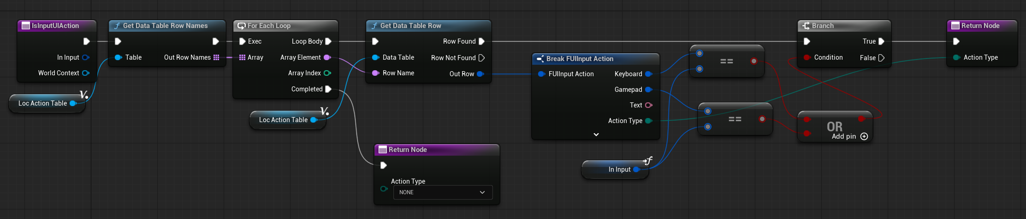Click the Branch node's Condition pin
1026x219 pixels.
pyautogui.click(x=807, y=57)
